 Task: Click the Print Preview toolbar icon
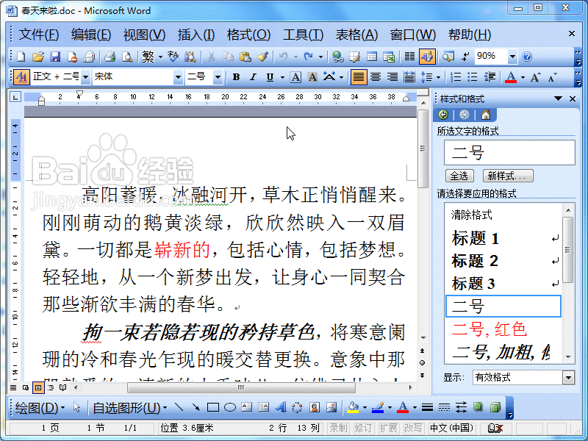tap(126, 57)
